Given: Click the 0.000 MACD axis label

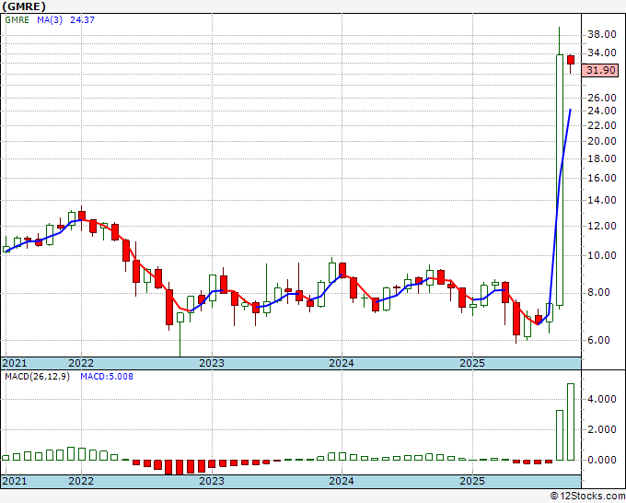Looking at the screenshot, I should click(601, 460).
